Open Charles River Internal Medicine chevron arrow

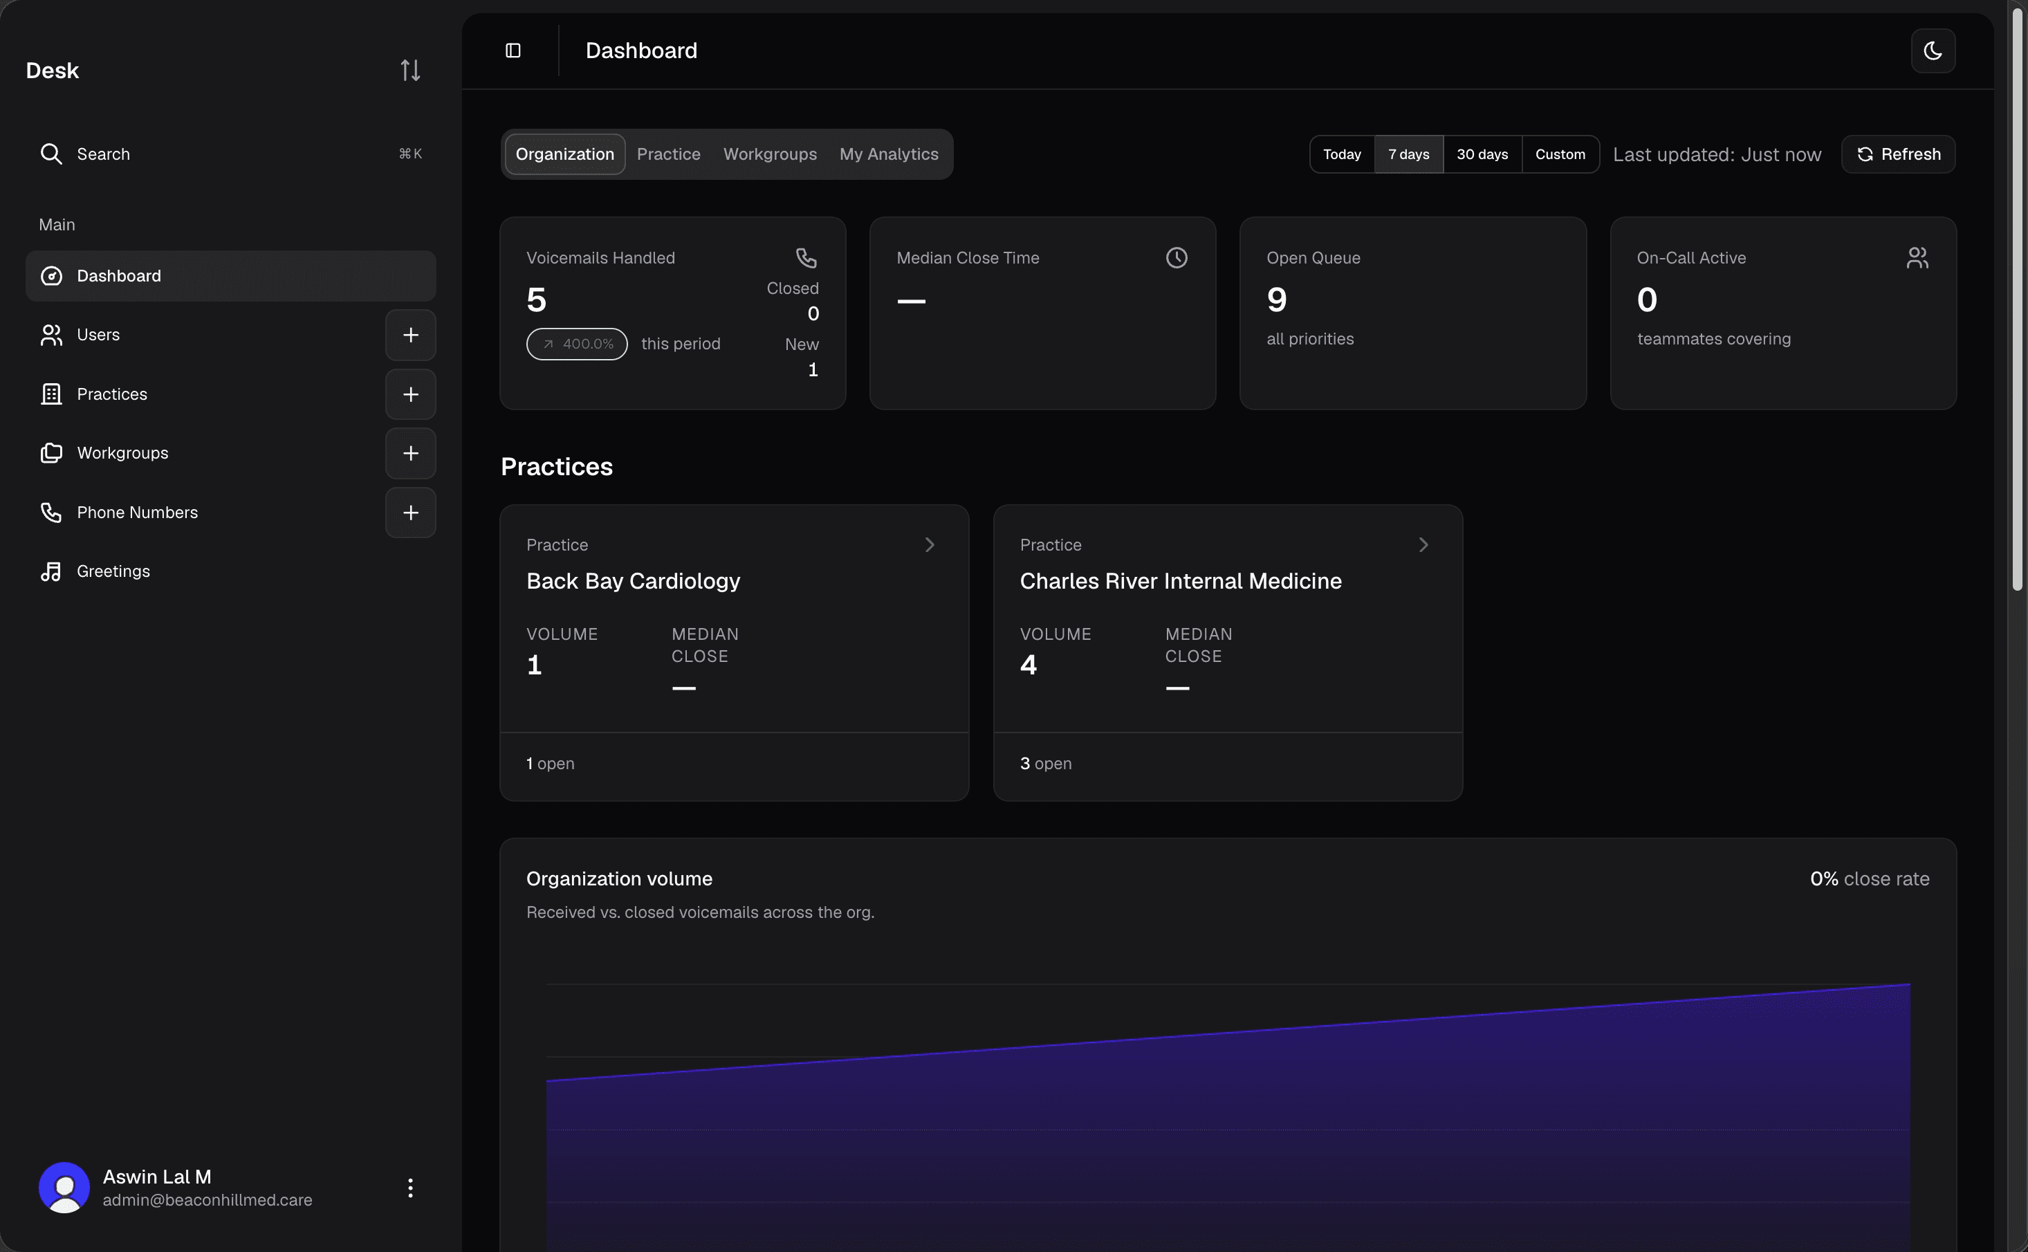click(1423, 545)
